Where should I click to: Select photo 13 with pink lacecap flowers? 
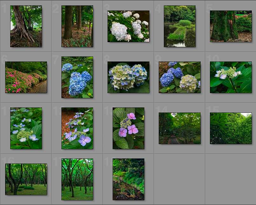[x=128, y=128]
